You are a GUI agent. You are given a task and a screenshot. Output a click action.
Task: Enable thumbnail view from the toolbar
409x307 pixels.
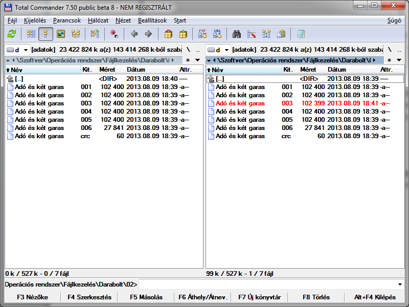[x=61, y=34]
